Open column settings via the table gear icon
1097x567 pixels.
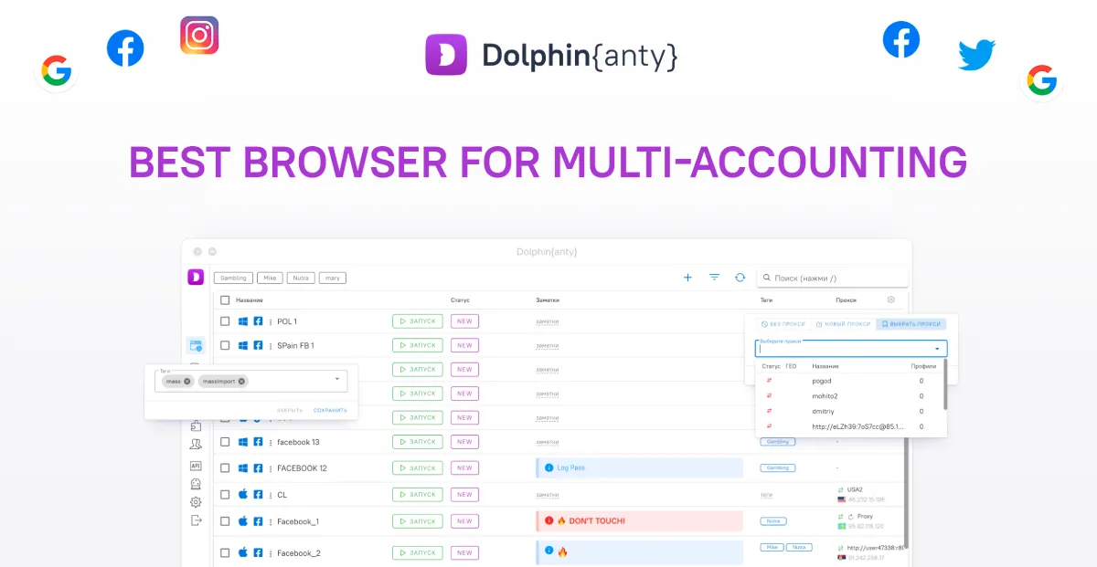890,299
